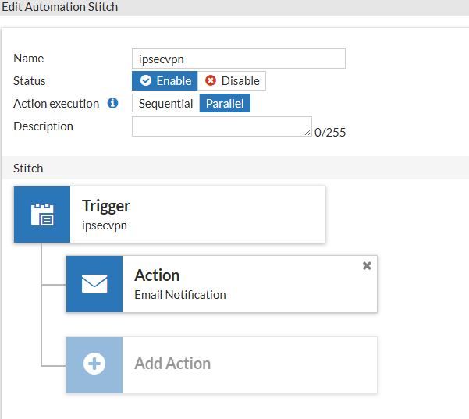469x419 pixels.
Task: Click the red X icon in Status
Action: pyautogui.click(x=211, y=81)
